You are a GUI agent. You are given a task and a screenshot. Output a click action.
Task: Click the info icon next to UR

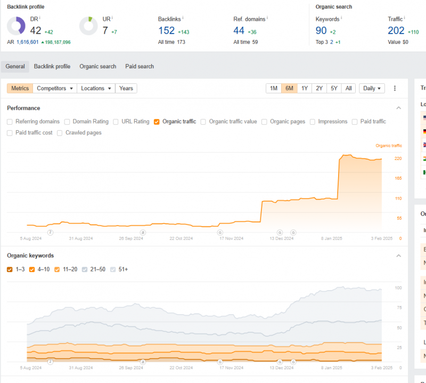tap(113, 18)
